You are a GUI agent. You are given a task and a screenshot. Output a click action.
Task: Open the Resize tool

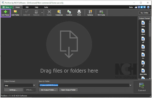click(49, 13)
